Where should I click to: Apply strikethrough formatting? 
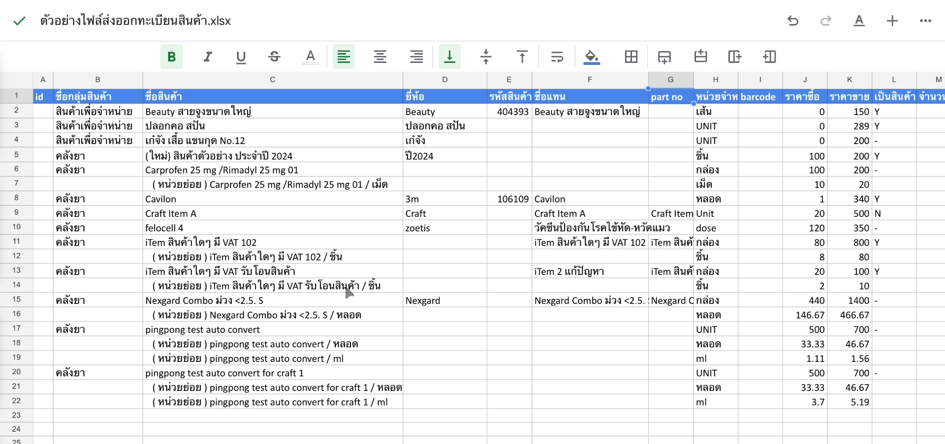[x=274, y=57]
